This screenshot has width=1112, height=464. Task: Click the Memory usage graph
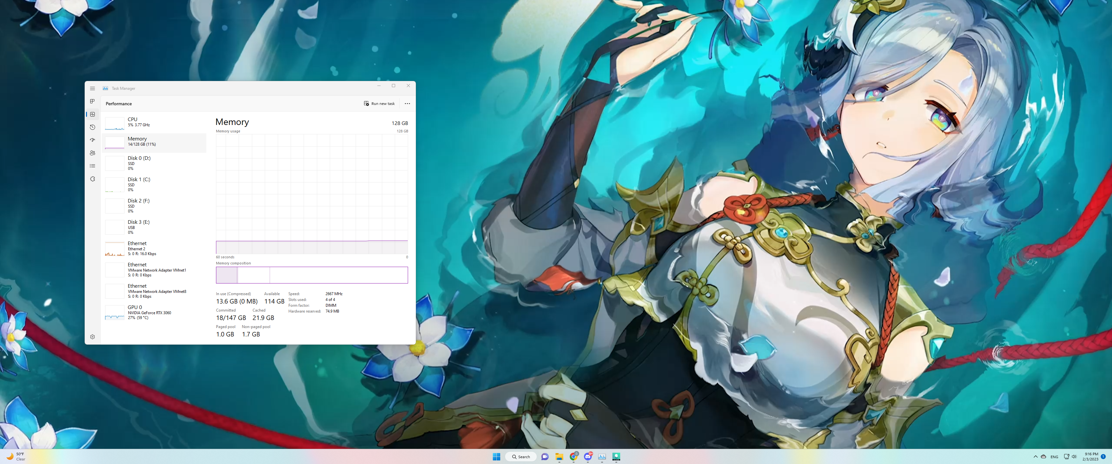312,194
